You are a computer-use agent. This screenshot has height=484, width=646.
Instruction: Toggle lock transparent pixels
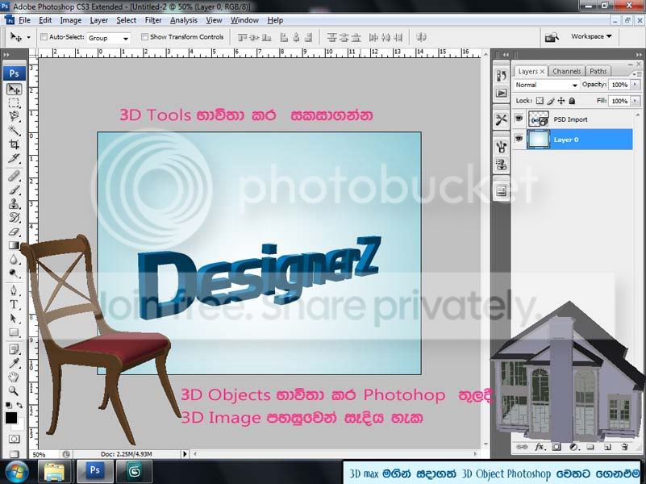(x=540, y=101)
